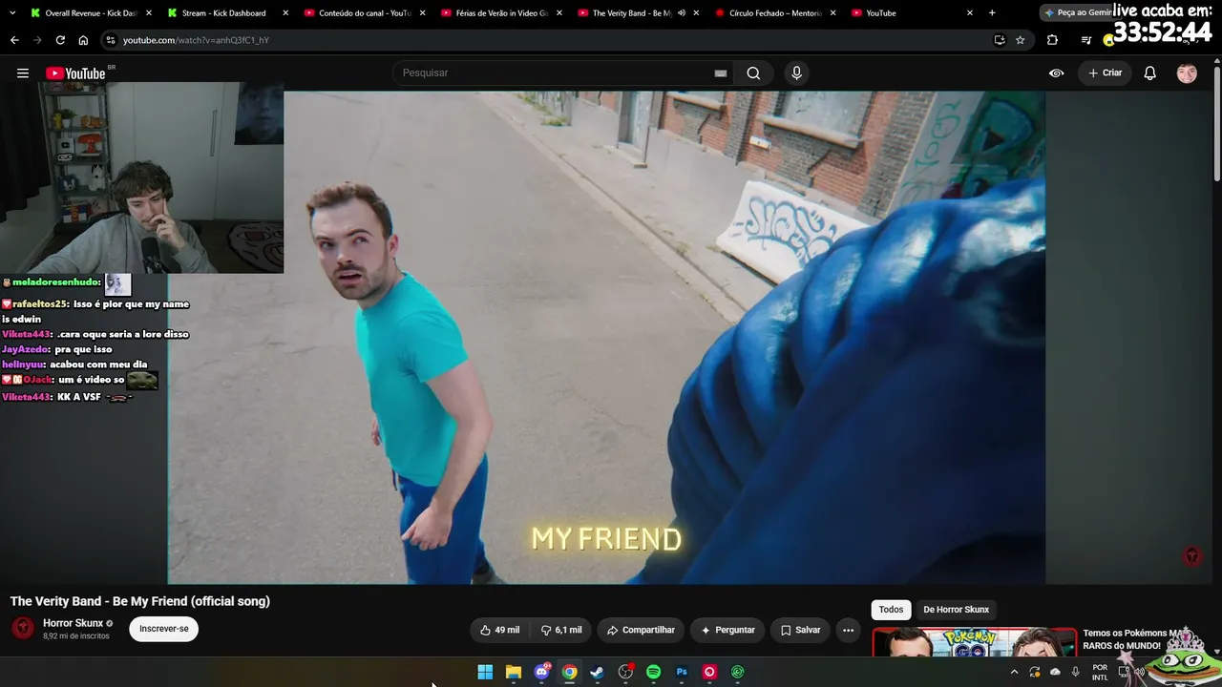
Task: Open Spotify from the taskbar
Action: (653, 672)
